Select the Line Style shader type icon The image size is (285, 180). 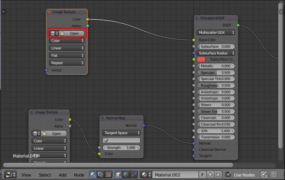pos(134,175)
